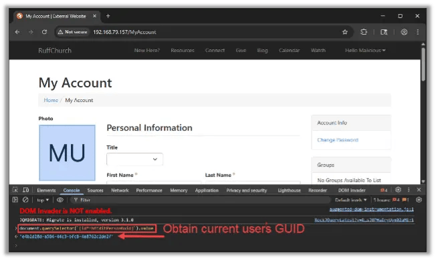This screenshot has width=436, height=260.
Task: Expand the Title dropdown
Action: [x=134, y=159]
